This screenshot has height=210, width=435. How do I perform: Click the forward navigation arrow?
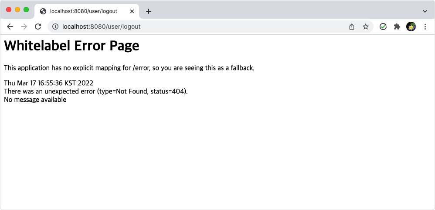coord(24,27)
